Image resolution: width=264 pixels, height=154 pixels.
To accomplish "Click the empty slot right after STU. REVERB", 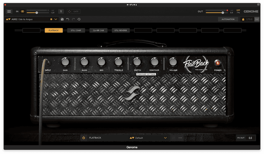I will tap(143, 30).
